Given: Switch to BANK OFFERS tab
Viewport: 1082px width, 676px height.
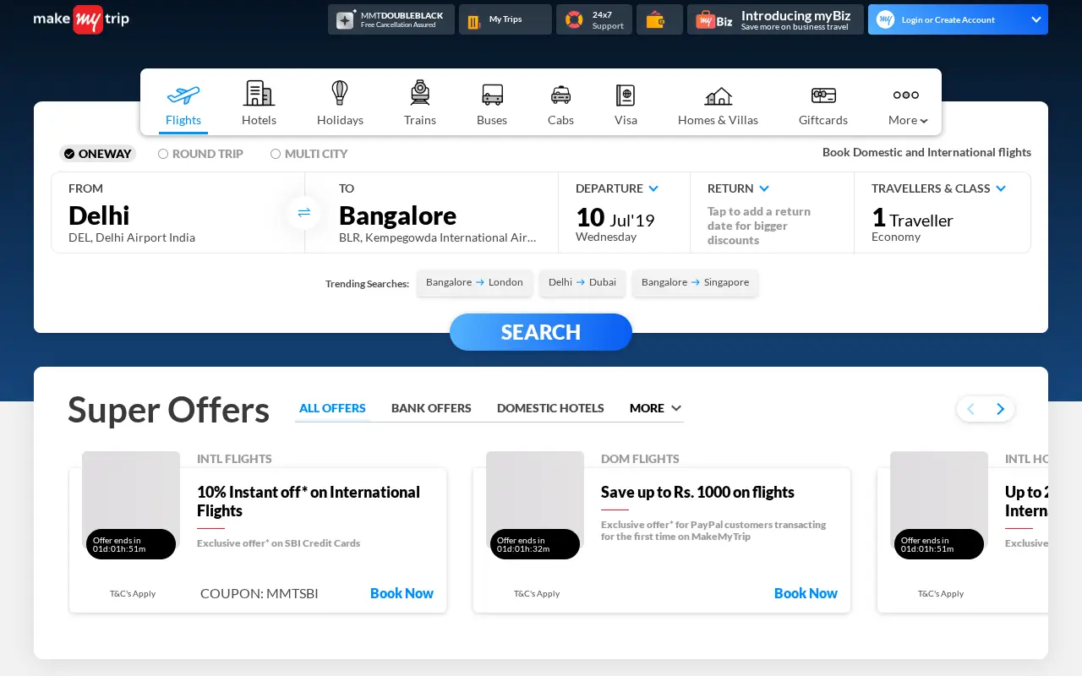Looking at the screenshot, I should (431, 408).
